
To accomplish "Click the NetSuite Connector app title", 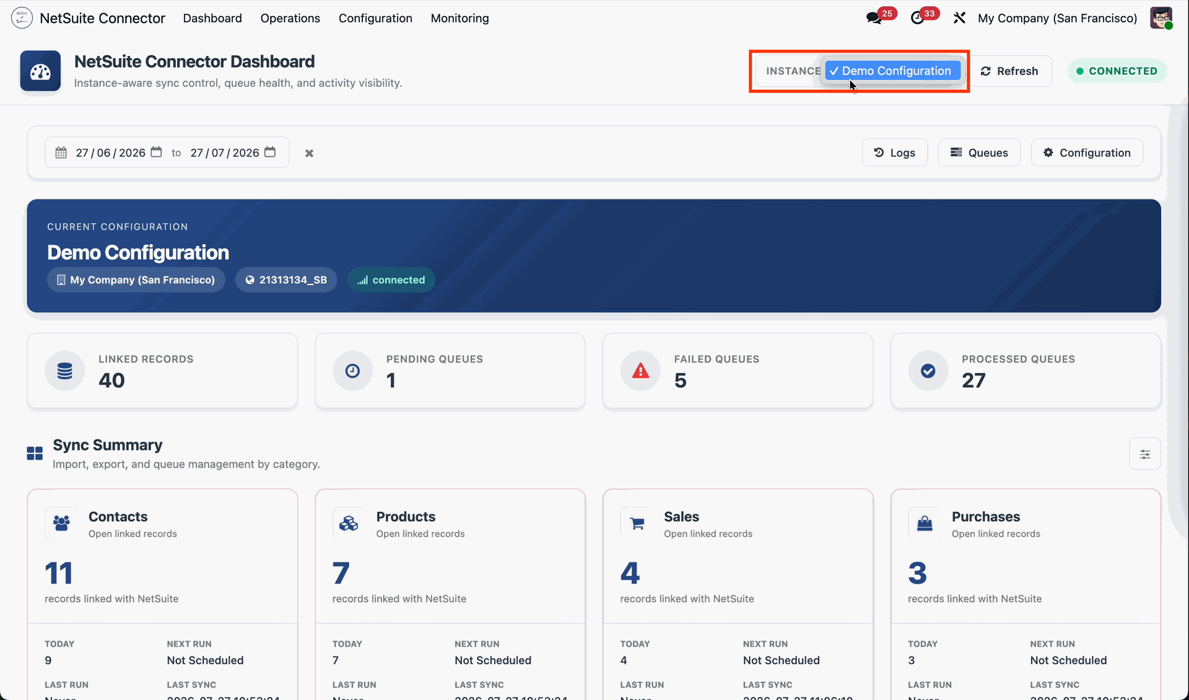I will click(103, 18).
